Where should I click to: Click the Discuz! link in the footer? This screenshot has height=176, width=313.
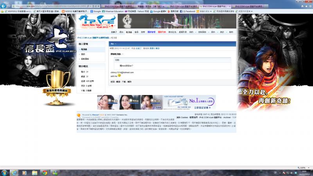click(95, 115)
